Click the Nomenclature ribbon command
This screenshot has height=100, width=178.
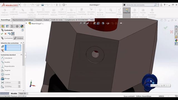(111, 11)
